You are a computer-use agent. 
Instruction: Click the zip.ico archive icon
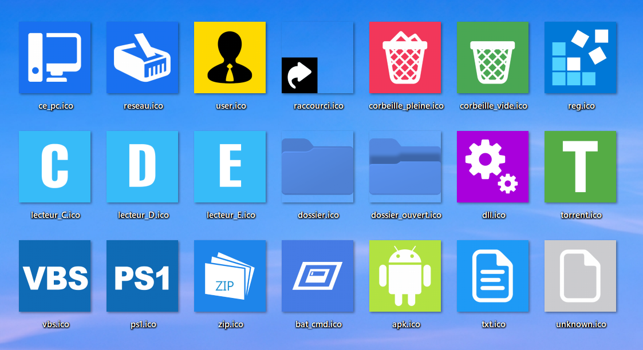click(230, 276)
